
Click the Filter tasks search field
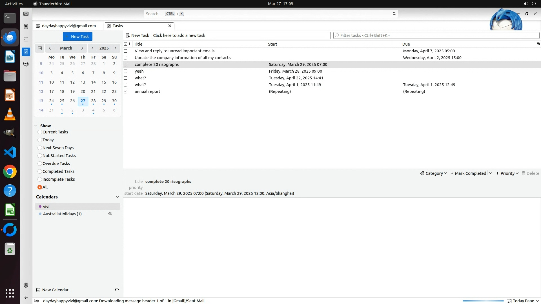tap(436, 35)
